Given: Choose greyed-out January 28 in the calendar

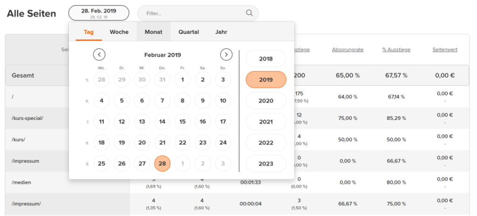Looking at the screenshot, I should pos(102,80).
